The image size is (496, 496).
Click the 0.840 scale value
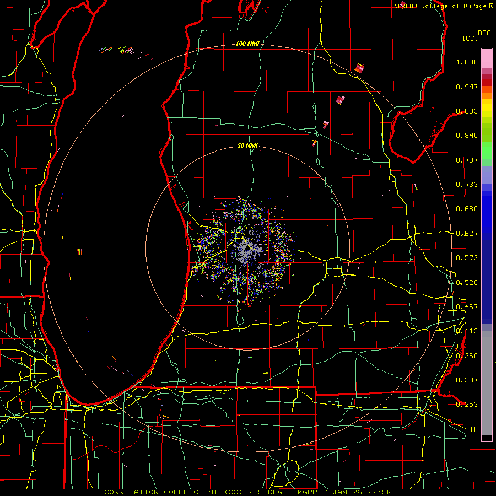(x=467, y=136)
